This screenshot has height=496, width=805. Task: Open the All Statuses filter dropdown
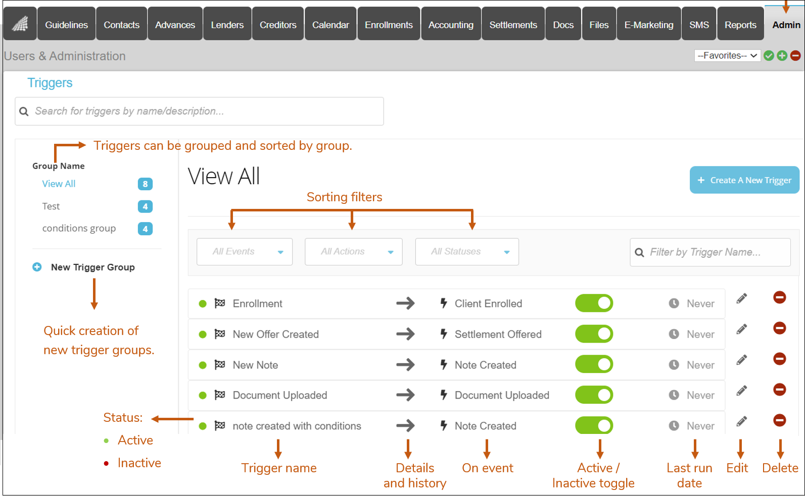pos(466,252)
